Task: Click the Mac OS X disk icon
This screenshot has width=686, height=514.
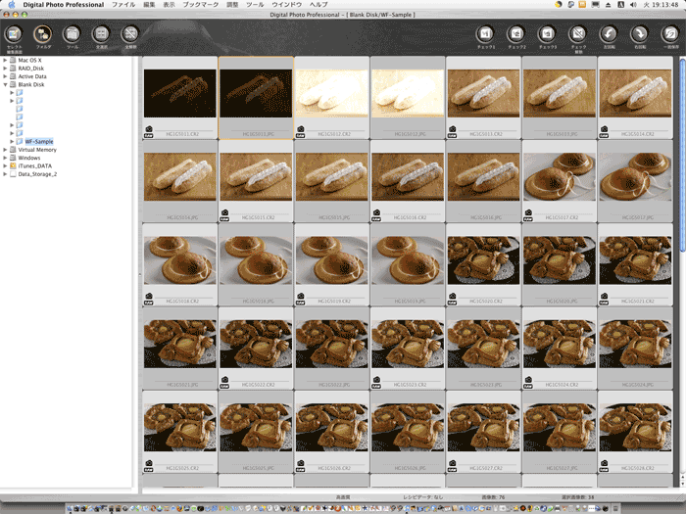Action: [x=13, y=61]
